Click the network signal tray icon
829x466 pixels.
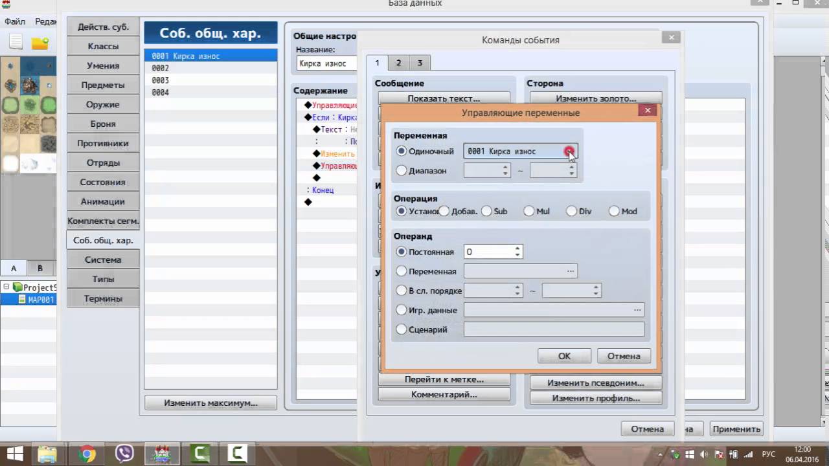pyautogui.click(x=748, y=454)
